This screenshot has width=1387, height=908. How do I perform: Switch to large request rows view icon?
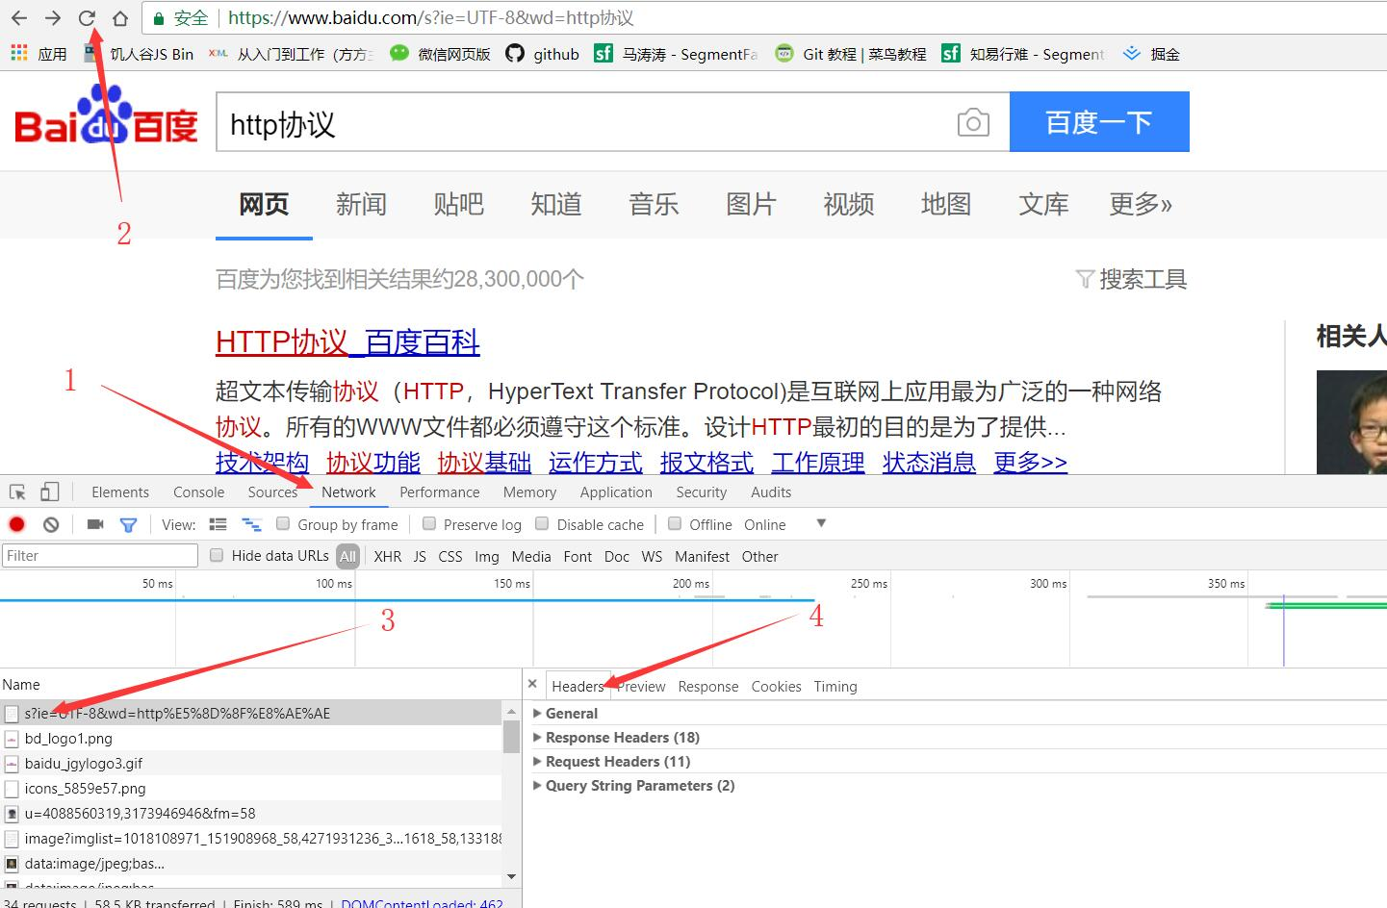(218, 524)
